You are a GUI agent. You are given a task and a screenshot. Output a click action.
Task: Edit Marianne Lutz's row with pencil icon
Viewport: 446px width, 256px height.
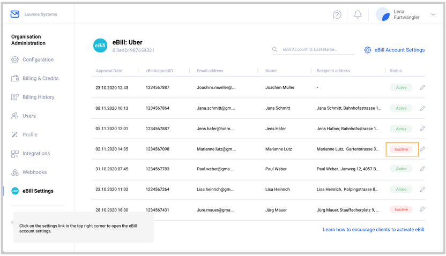(x=422, y=149)
